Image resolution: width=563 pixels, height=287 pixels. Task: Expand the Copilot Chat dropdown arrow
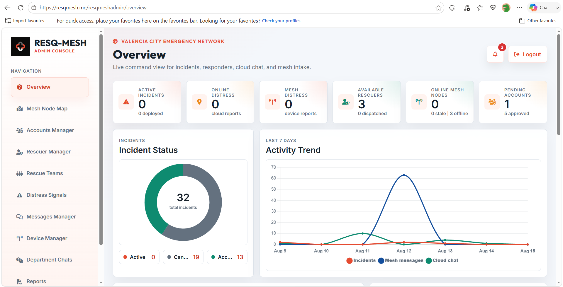557,8
